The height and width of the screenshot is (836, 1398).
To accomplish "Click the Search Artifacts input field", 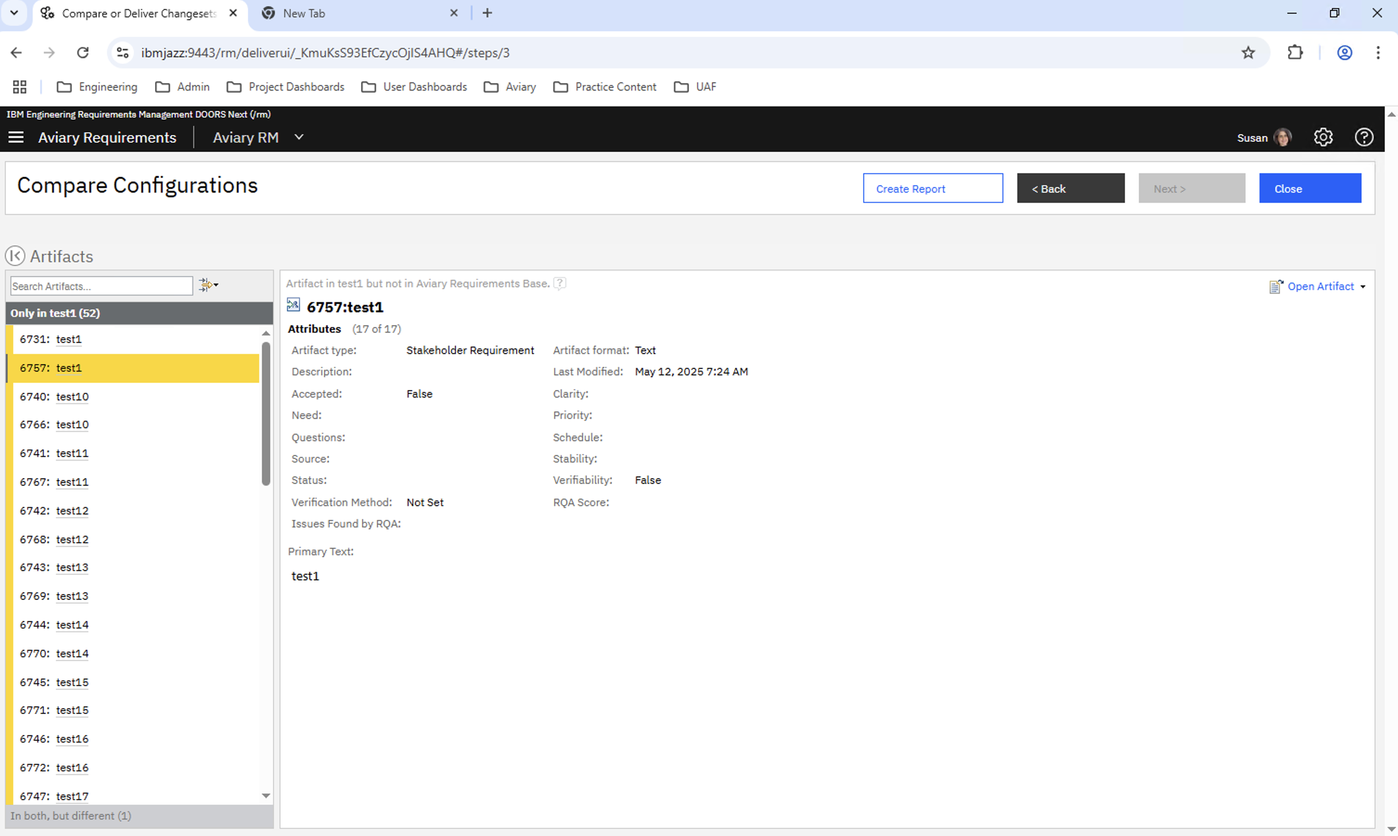I will pyautogui.click(x=102, y=286).
